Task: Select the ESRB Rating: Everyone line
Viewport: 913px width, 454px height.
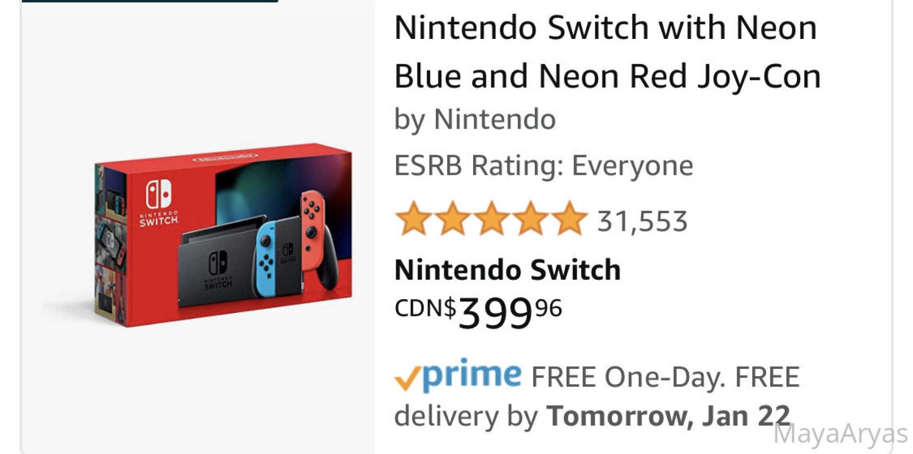Action: point(543,166)
